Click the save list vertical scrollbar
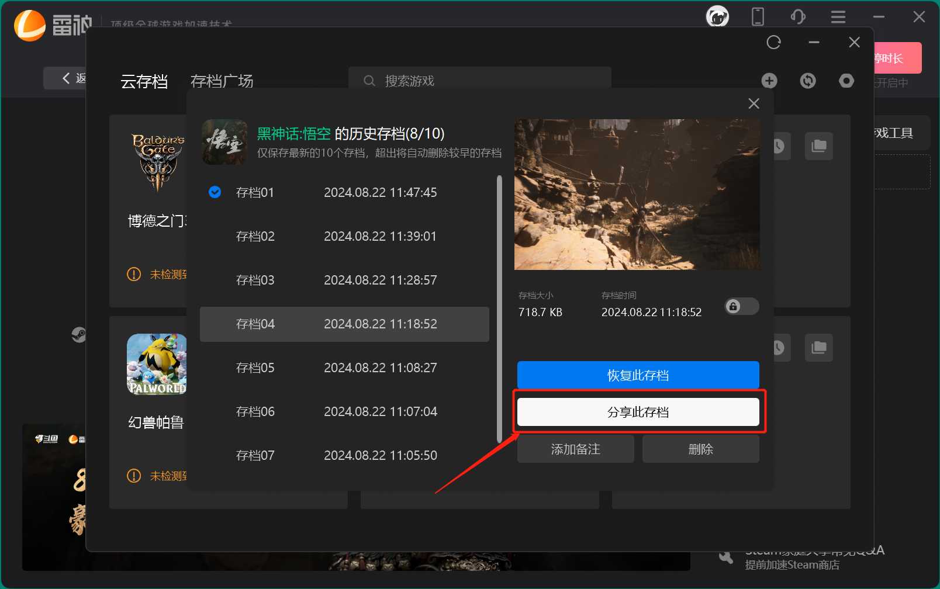Viewport: 940px width, 589px height. click(x=499, y=310)
